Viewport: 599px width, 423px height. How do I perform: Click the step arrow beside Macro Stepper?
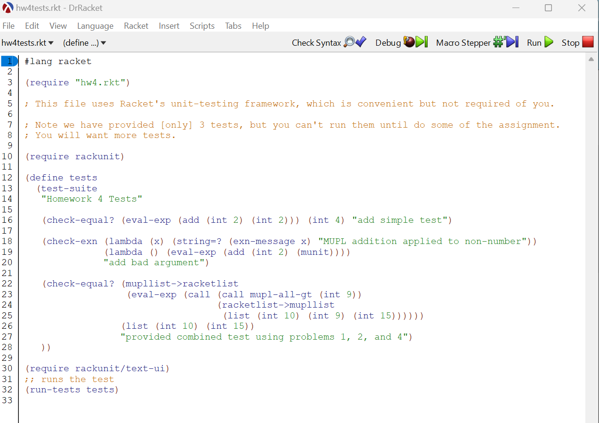point(511,42)
